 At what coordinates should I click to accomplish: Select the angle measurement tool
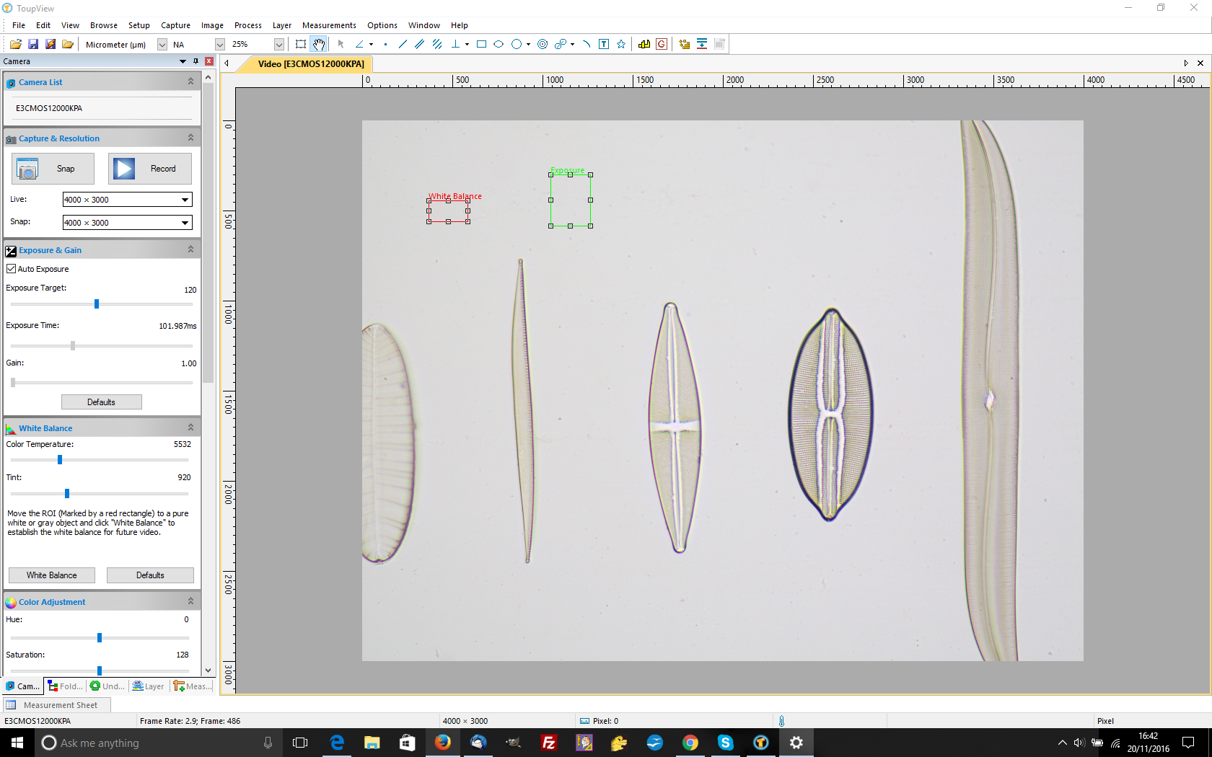(x=359, y=44)
